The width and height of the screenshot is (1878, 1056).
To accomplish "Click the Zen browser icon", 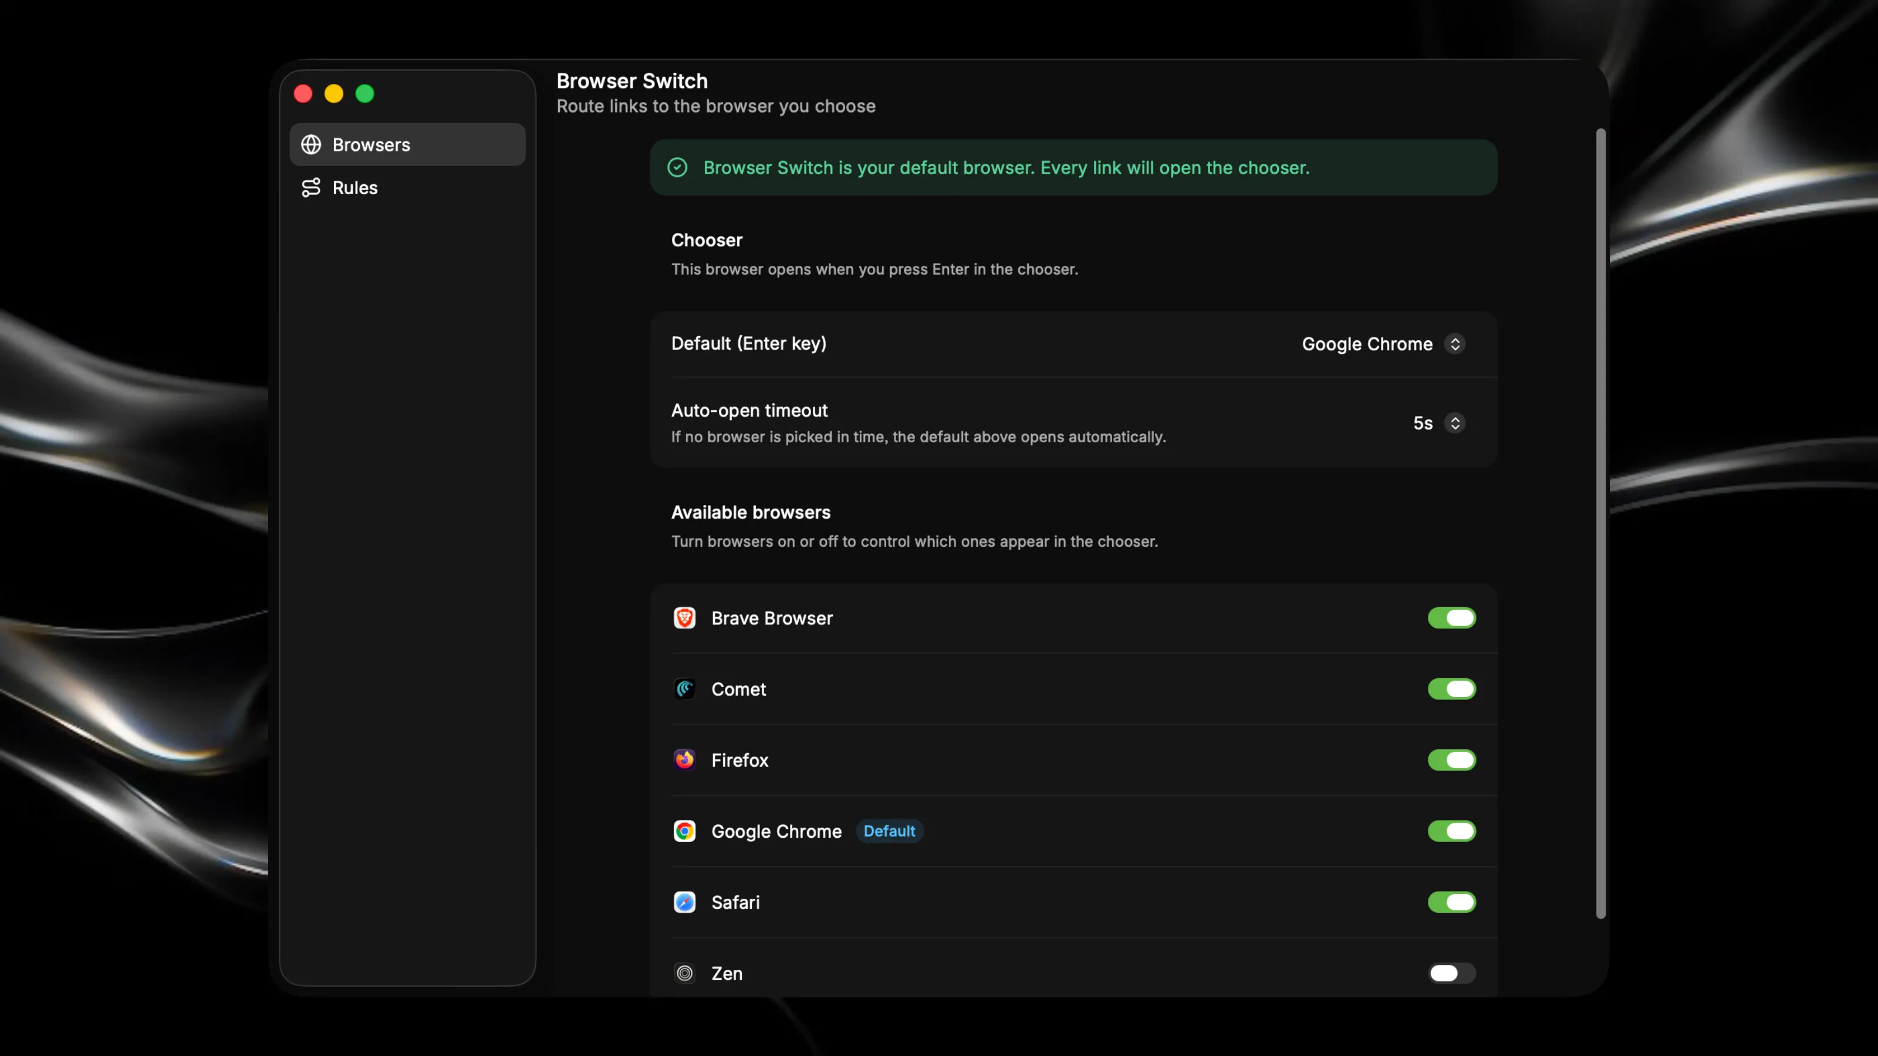I will click(684, 973).
